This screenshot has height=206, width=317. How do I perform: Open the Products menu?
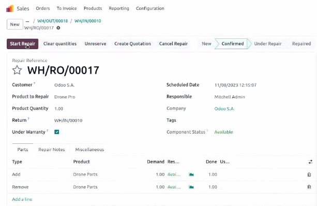coord(93,8)
